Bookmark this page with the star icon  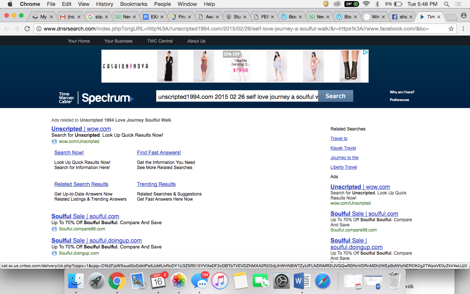(451, 29)
